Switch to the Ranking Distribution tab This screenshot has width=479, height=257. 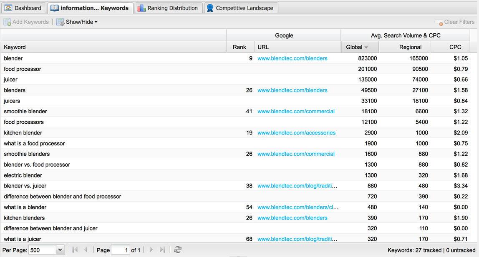click(x=168, y=7)
